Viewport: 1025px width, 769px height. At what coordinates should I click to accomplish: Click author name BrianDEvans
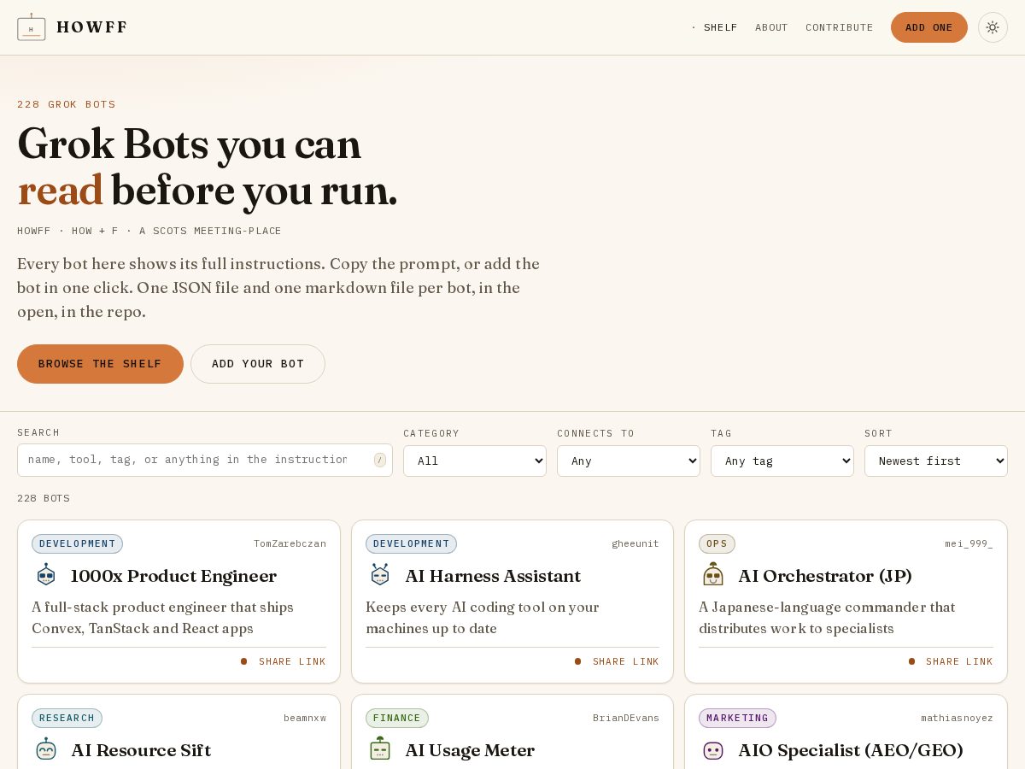pyautogui.click(x=626, y=718)
